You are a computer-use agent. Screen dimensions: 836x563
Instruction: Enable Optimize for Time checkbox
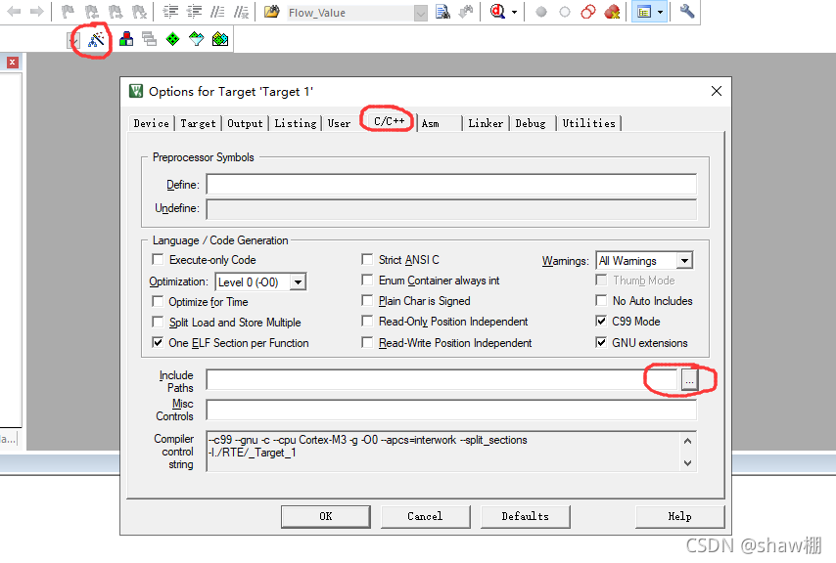click(x=158, y=301)
